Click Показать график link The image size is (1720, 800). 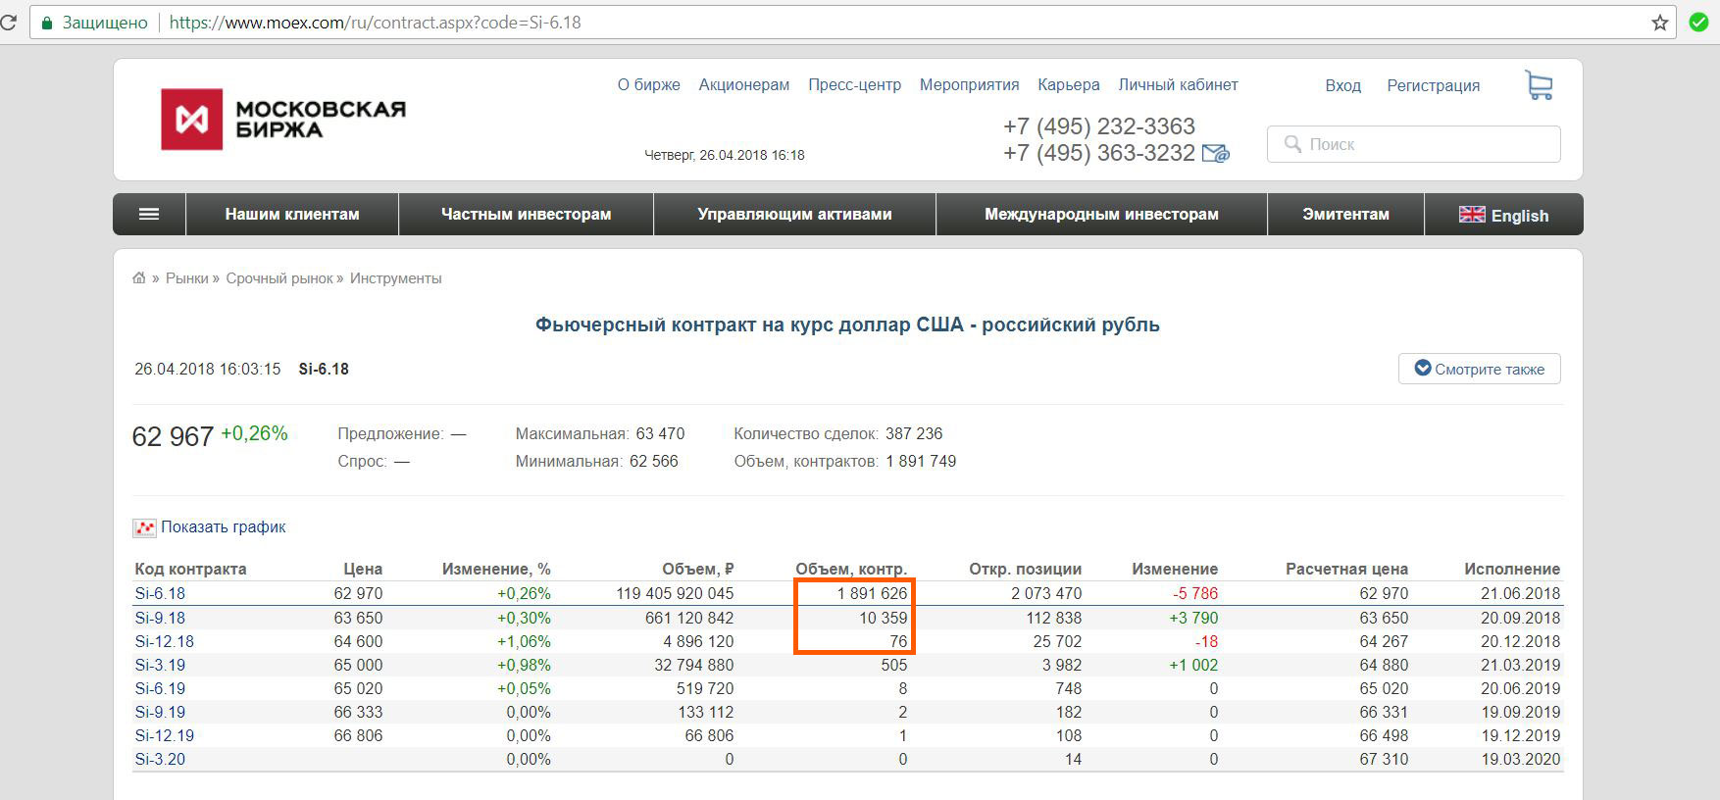click(x=223, y=527)
